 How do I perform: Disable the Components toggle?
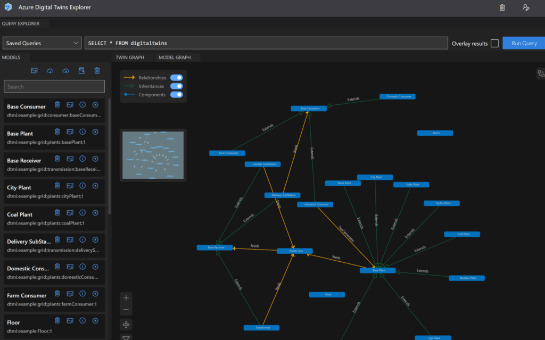(176, 95)
